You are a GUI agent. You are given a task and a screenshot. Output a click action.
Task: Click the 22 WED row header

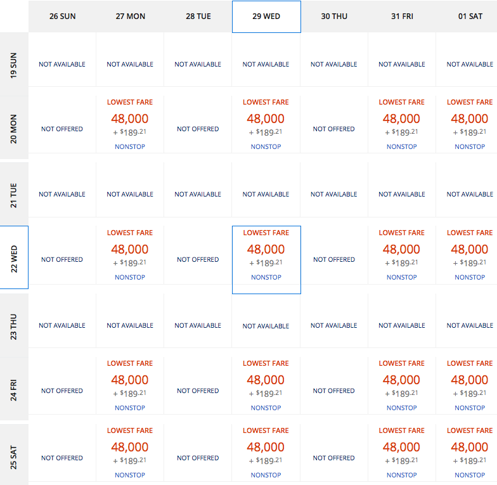pos(14,259)
